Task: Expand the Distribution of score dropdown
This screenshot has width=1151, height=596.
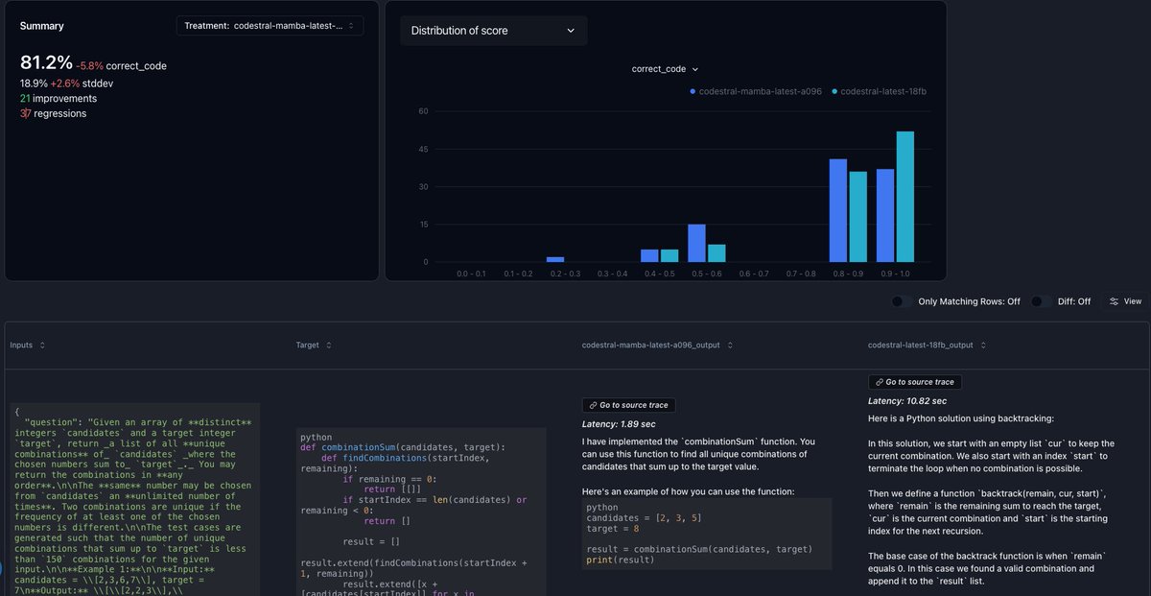Action: pyautogui.click(x=492, y=31)
